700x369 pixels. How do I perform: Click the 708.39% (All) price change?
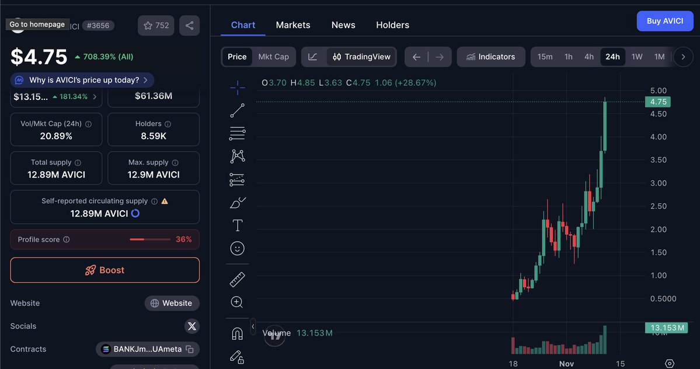coord(104,57)
